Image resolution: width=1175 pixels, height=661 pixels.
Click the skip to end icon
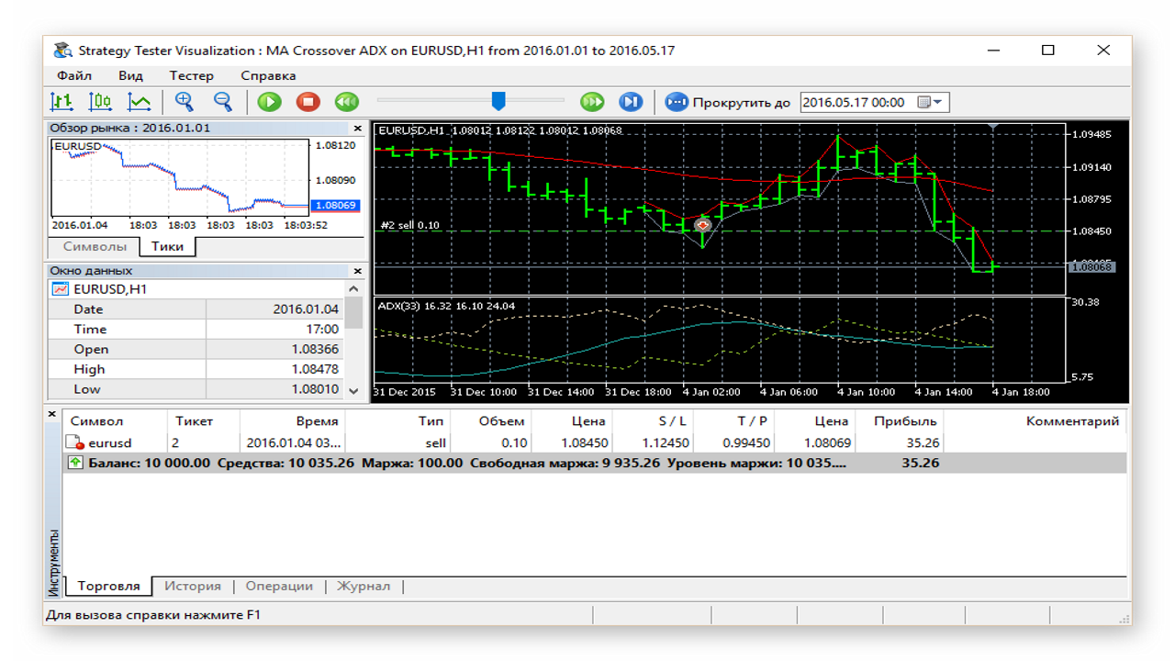(x=631, y=102)
